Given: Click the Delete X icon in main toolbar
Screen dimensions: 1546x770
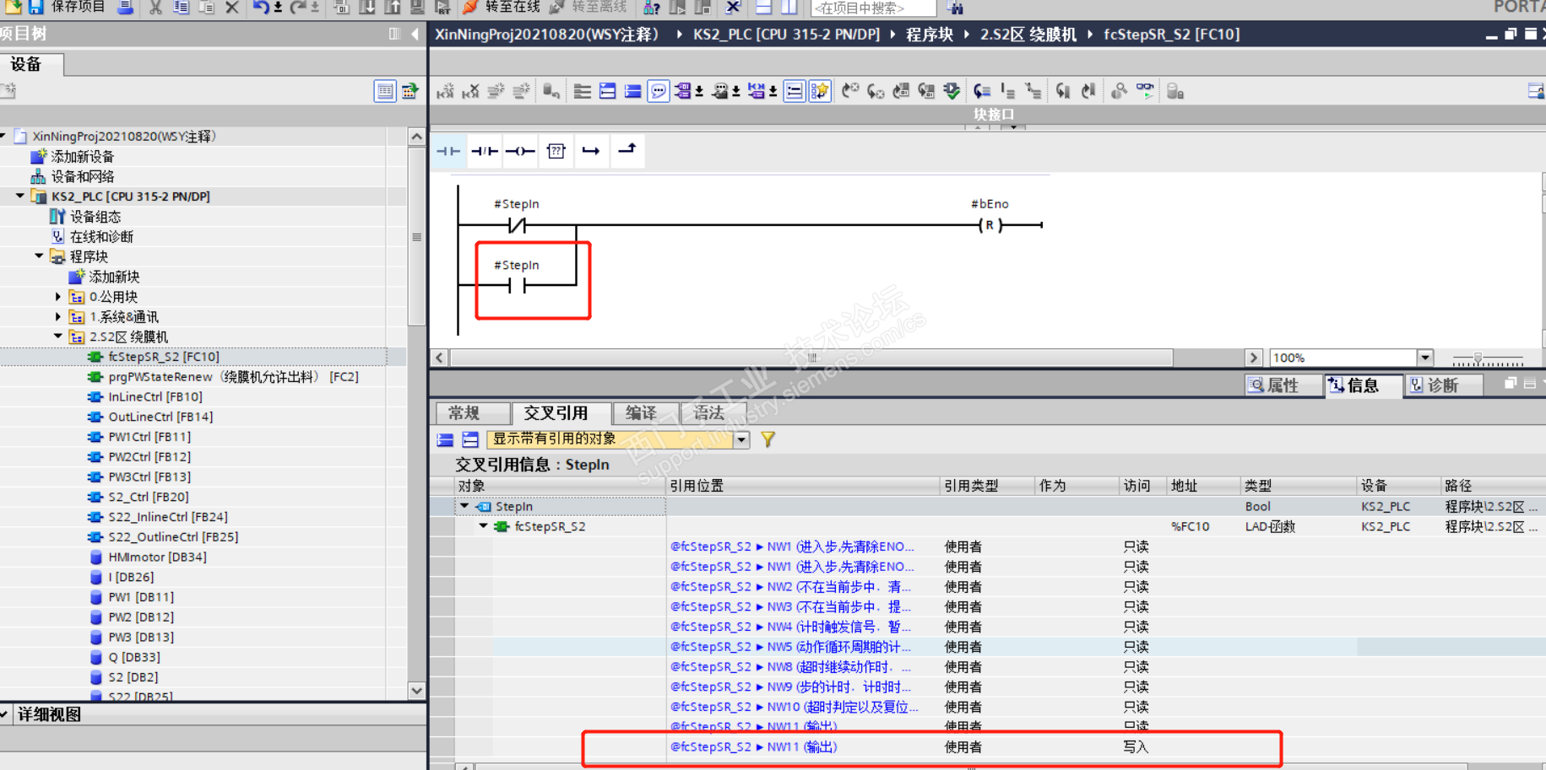Looking at the screenshot, I should pyautogui.click(x=232, y=8).
